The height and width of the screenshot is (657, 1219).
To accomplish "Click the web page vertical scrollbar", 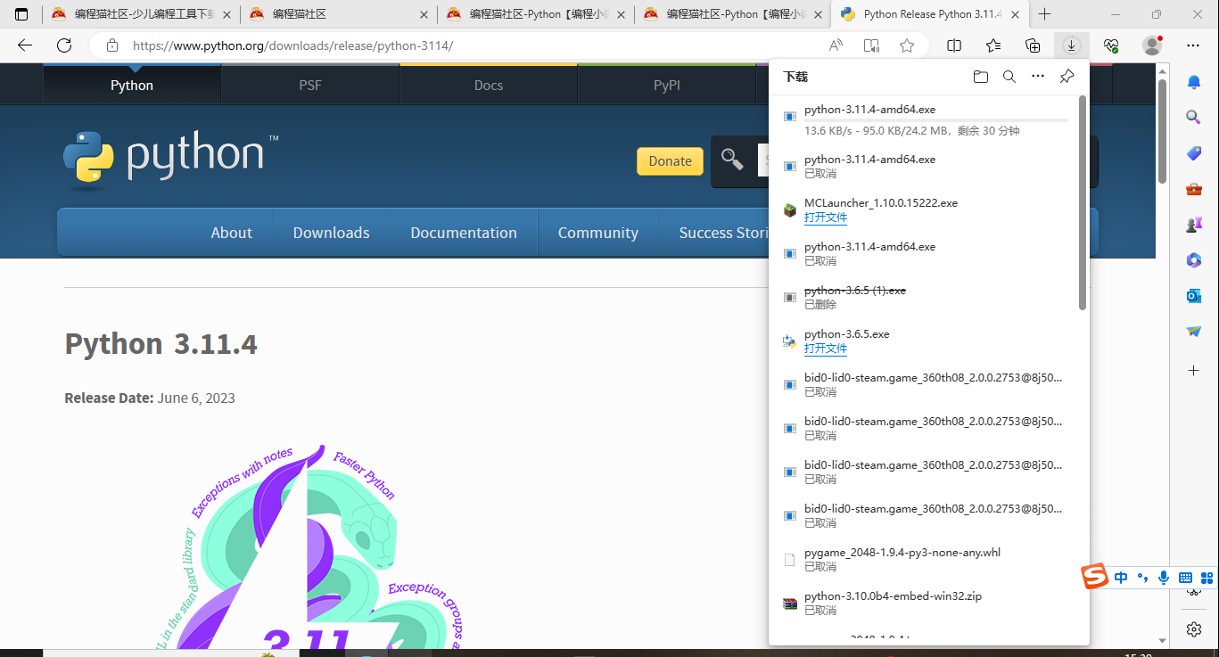I will click(1162, 131).
